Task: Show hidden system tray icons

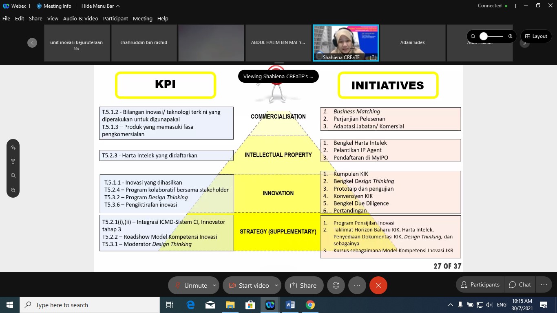Action: point(451,305)
